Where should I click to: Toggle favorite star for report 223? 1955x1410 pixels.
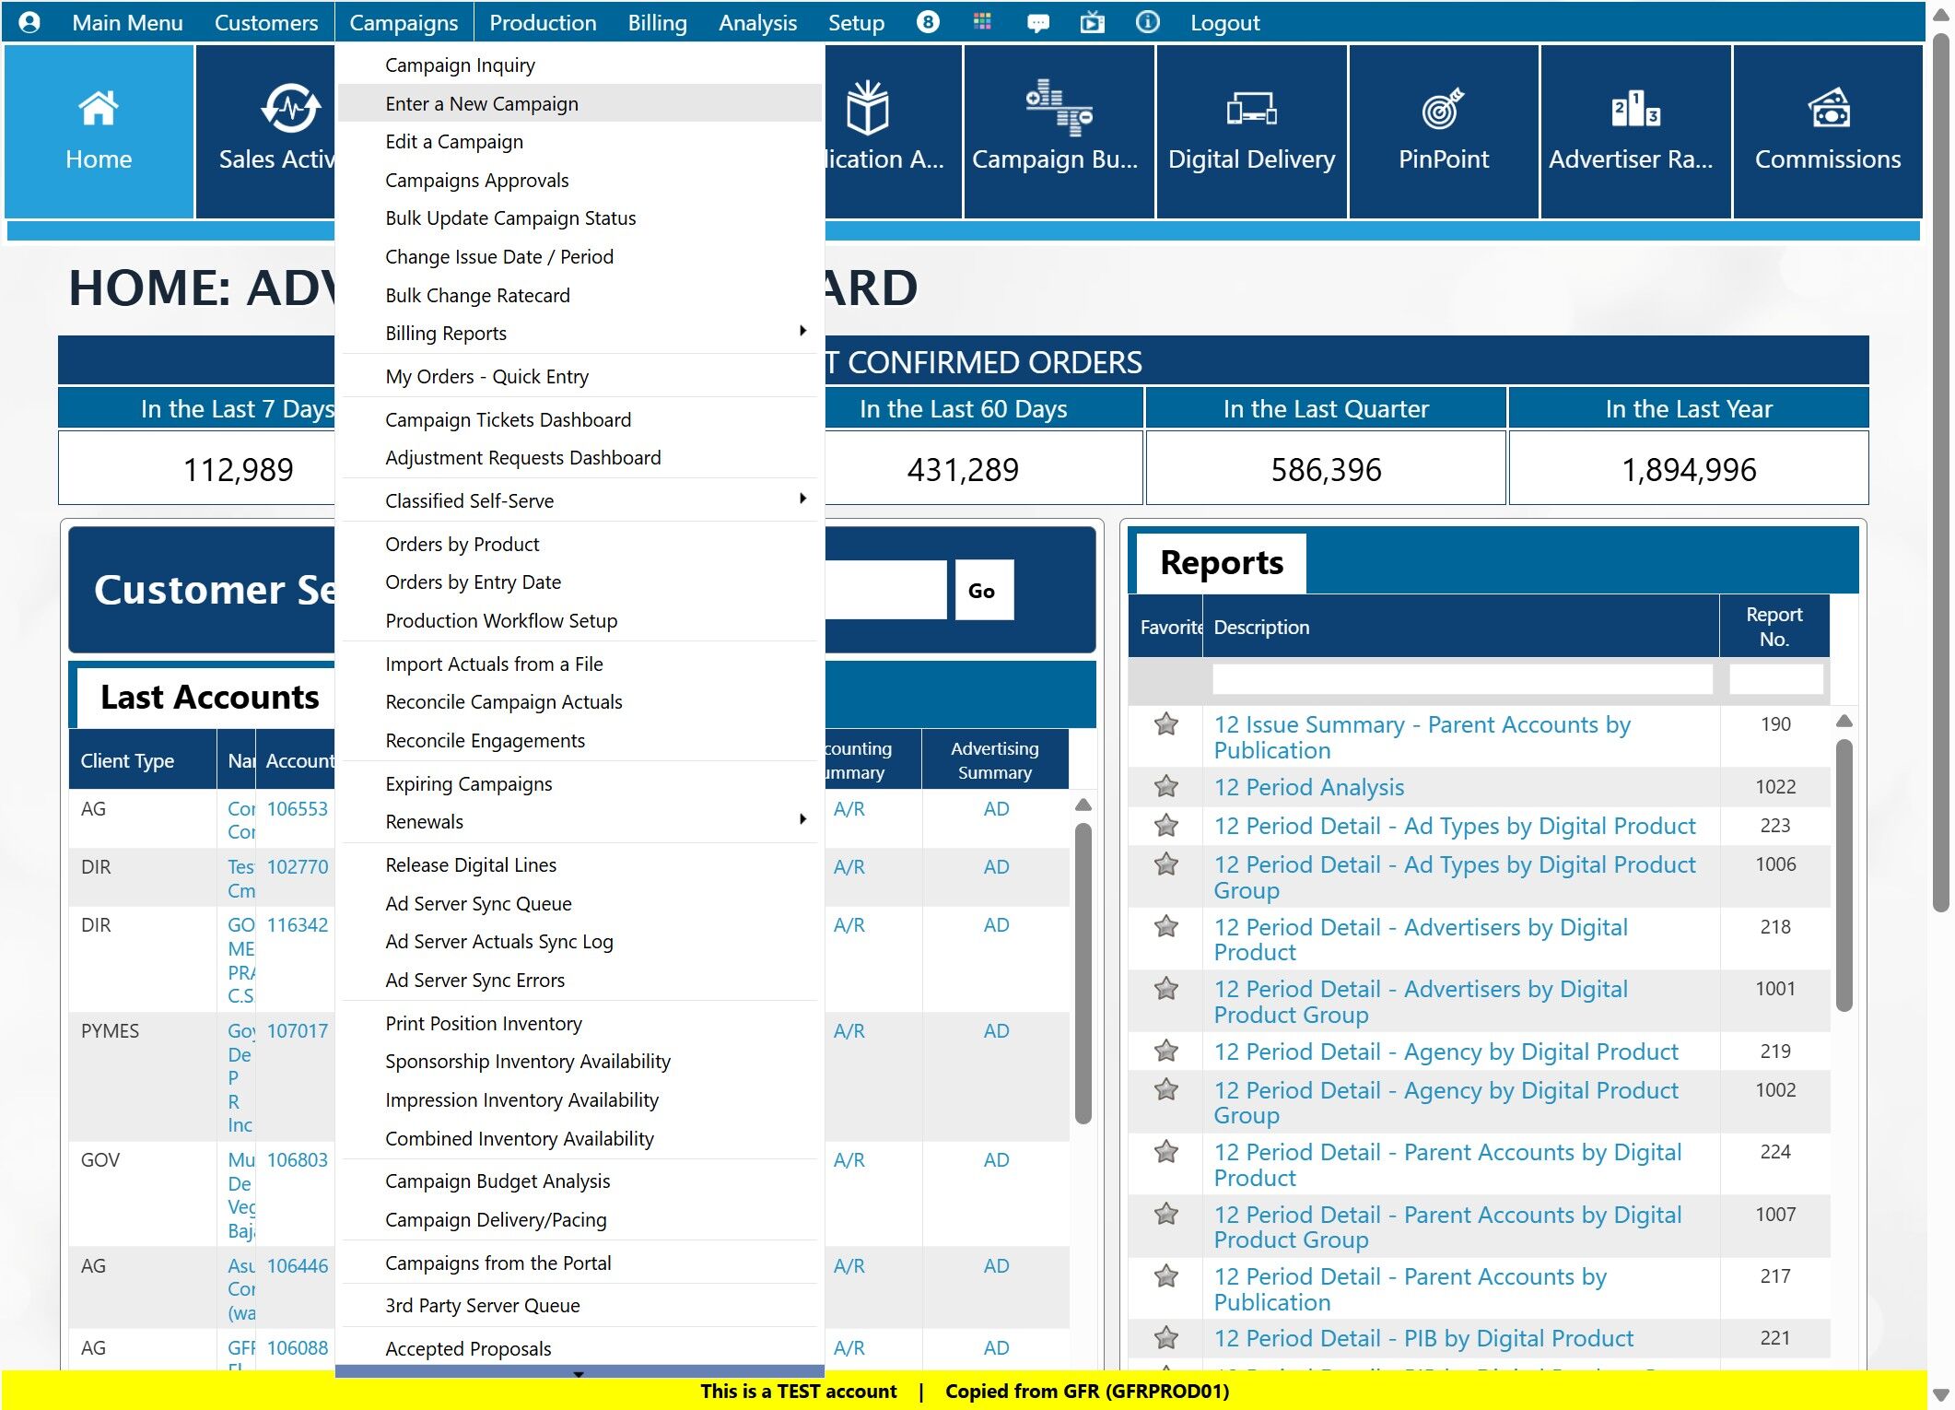pos(1165,825)
